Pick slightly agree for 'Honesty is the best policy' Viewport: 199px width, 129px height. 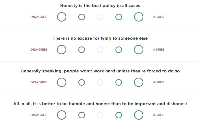click(119, 17)
